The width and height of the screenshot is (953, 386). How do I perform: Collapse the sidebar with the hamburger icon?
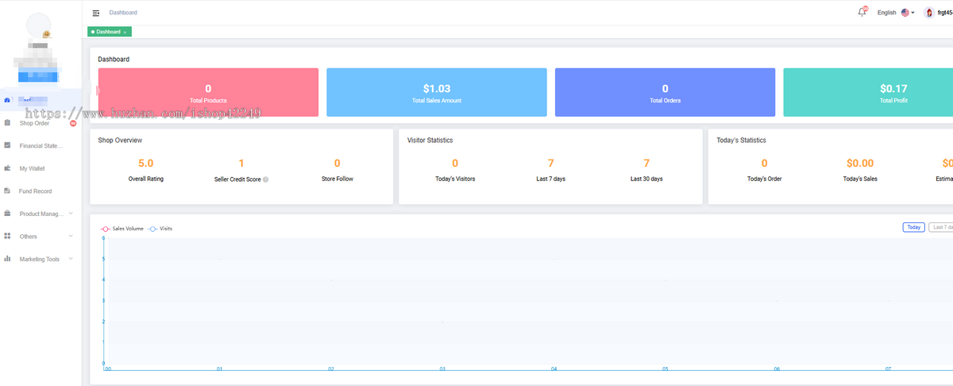pyautogui.click(x=96, y=13)
